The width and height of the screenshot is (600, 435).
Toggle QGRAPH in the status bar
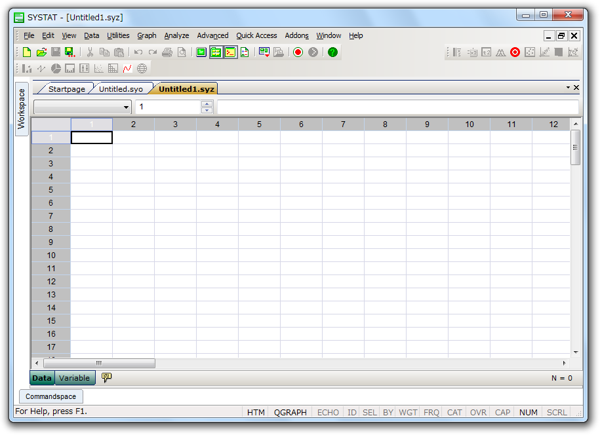290,413
